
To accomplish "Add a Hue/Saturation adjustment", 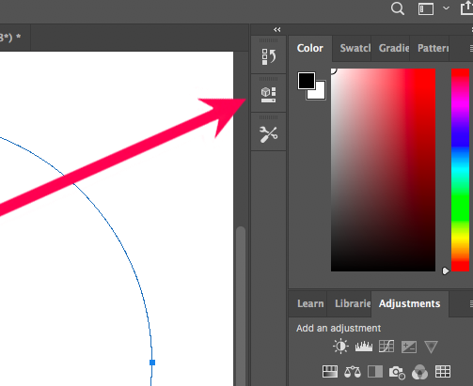I will [330, 372].
